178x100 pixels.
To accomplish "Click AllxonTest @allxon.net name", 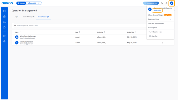I will 28,36.
